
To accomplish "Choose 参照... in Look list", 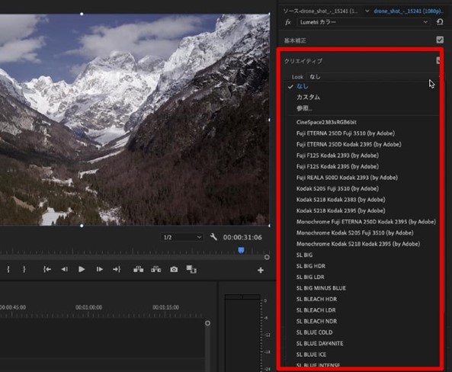I will (x=304, y=108).
